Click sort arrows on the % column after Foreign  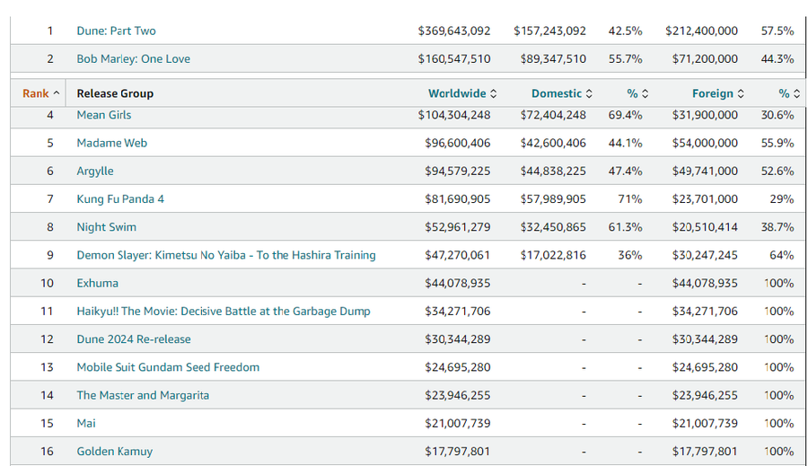click(x=796, y=93)
